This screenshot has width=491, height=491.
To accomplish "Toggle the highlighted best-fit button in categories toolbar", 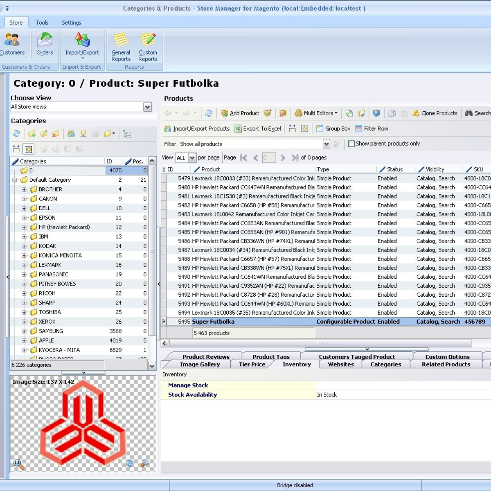I will 29,149.
